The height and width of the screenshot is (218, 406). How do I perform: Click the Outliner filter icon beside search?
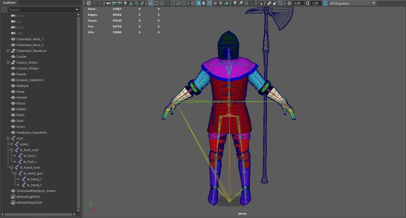pos(4,10)
